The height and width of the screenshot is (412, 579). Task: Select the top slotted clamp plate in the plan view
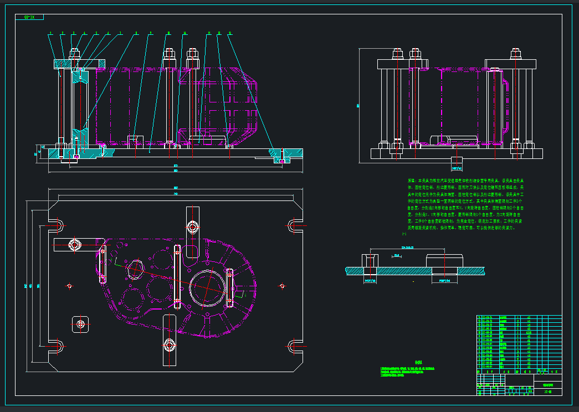(x=192, y=232)
